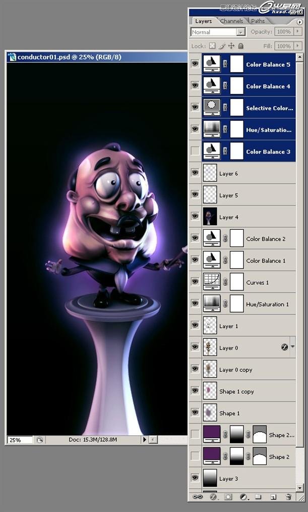The image size is (308, 512).
Task: Create a new layer icon
Action: click(273, 497)
